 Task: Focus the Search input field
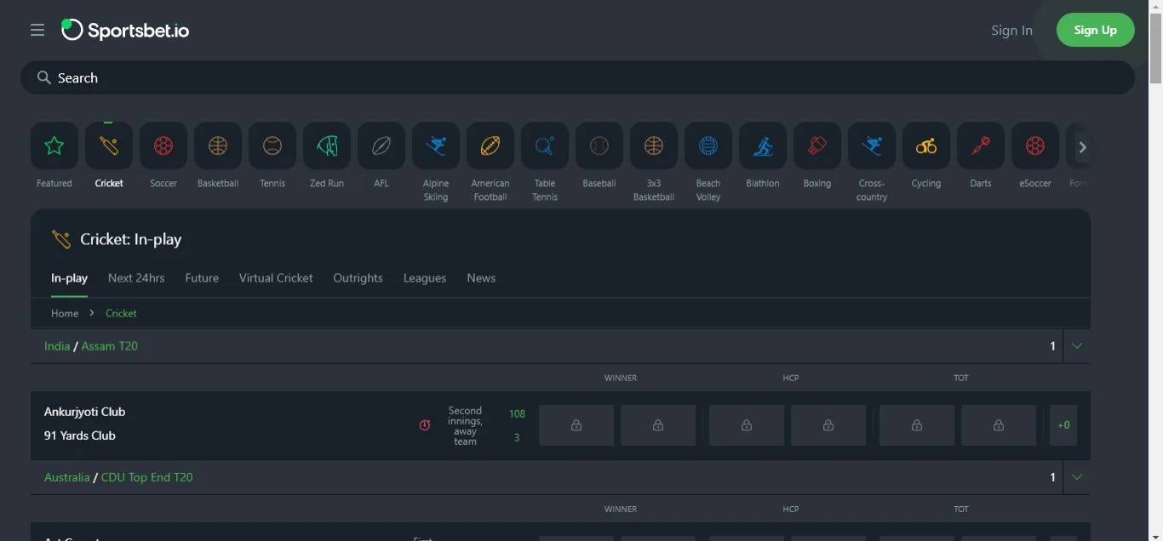pyautogui.click(x=579, y=77)
